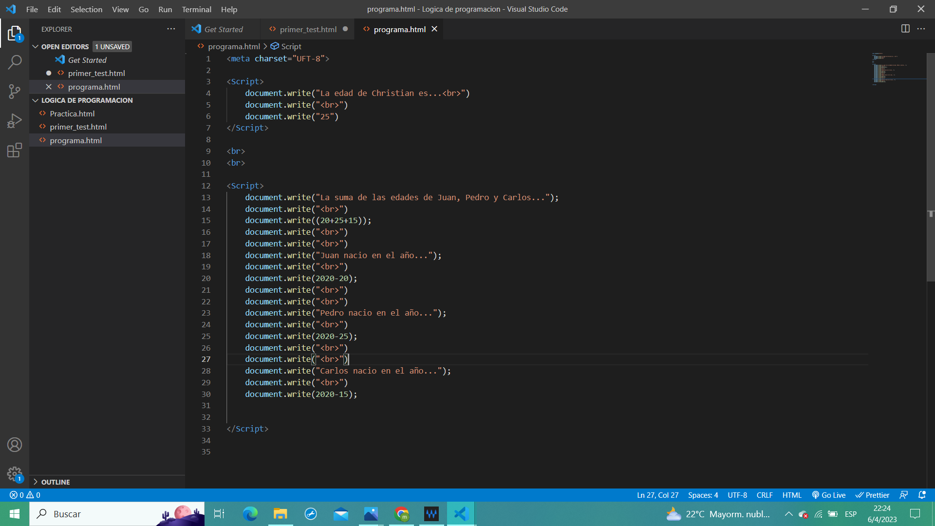Open the Explorer view in activity bar
This screenshot has height=526, width=935.
[x=15, y=34]
